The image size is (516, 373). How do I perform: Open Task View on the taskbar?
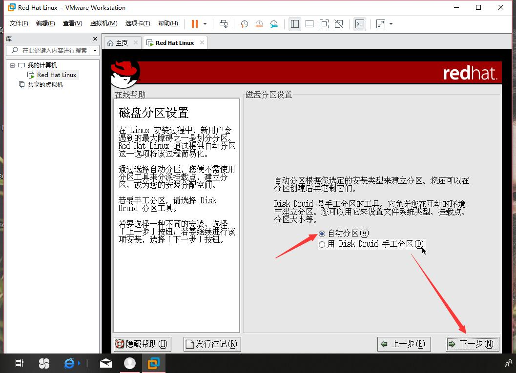tap(20, 363)
